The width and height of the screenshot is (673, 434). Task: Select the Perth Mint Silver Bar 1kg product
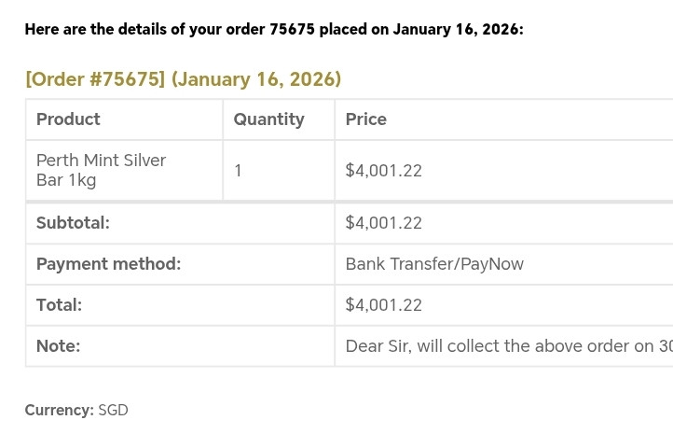[x=101, y=170]
